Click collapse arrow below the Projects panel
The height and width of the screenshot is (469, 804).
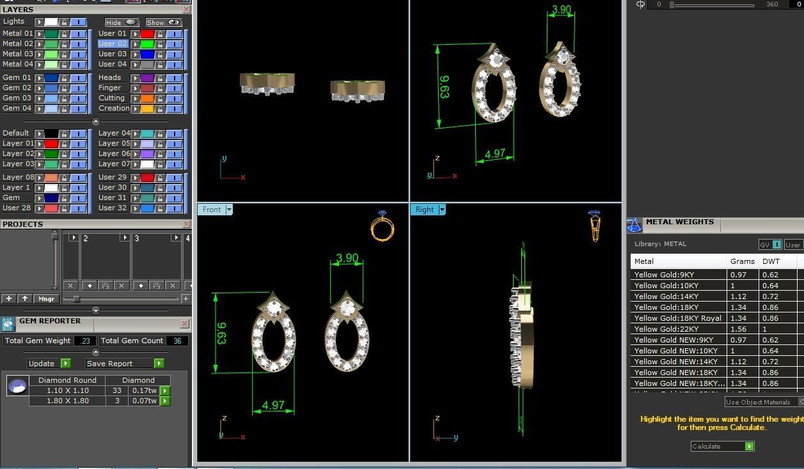[x=96, y=311]
